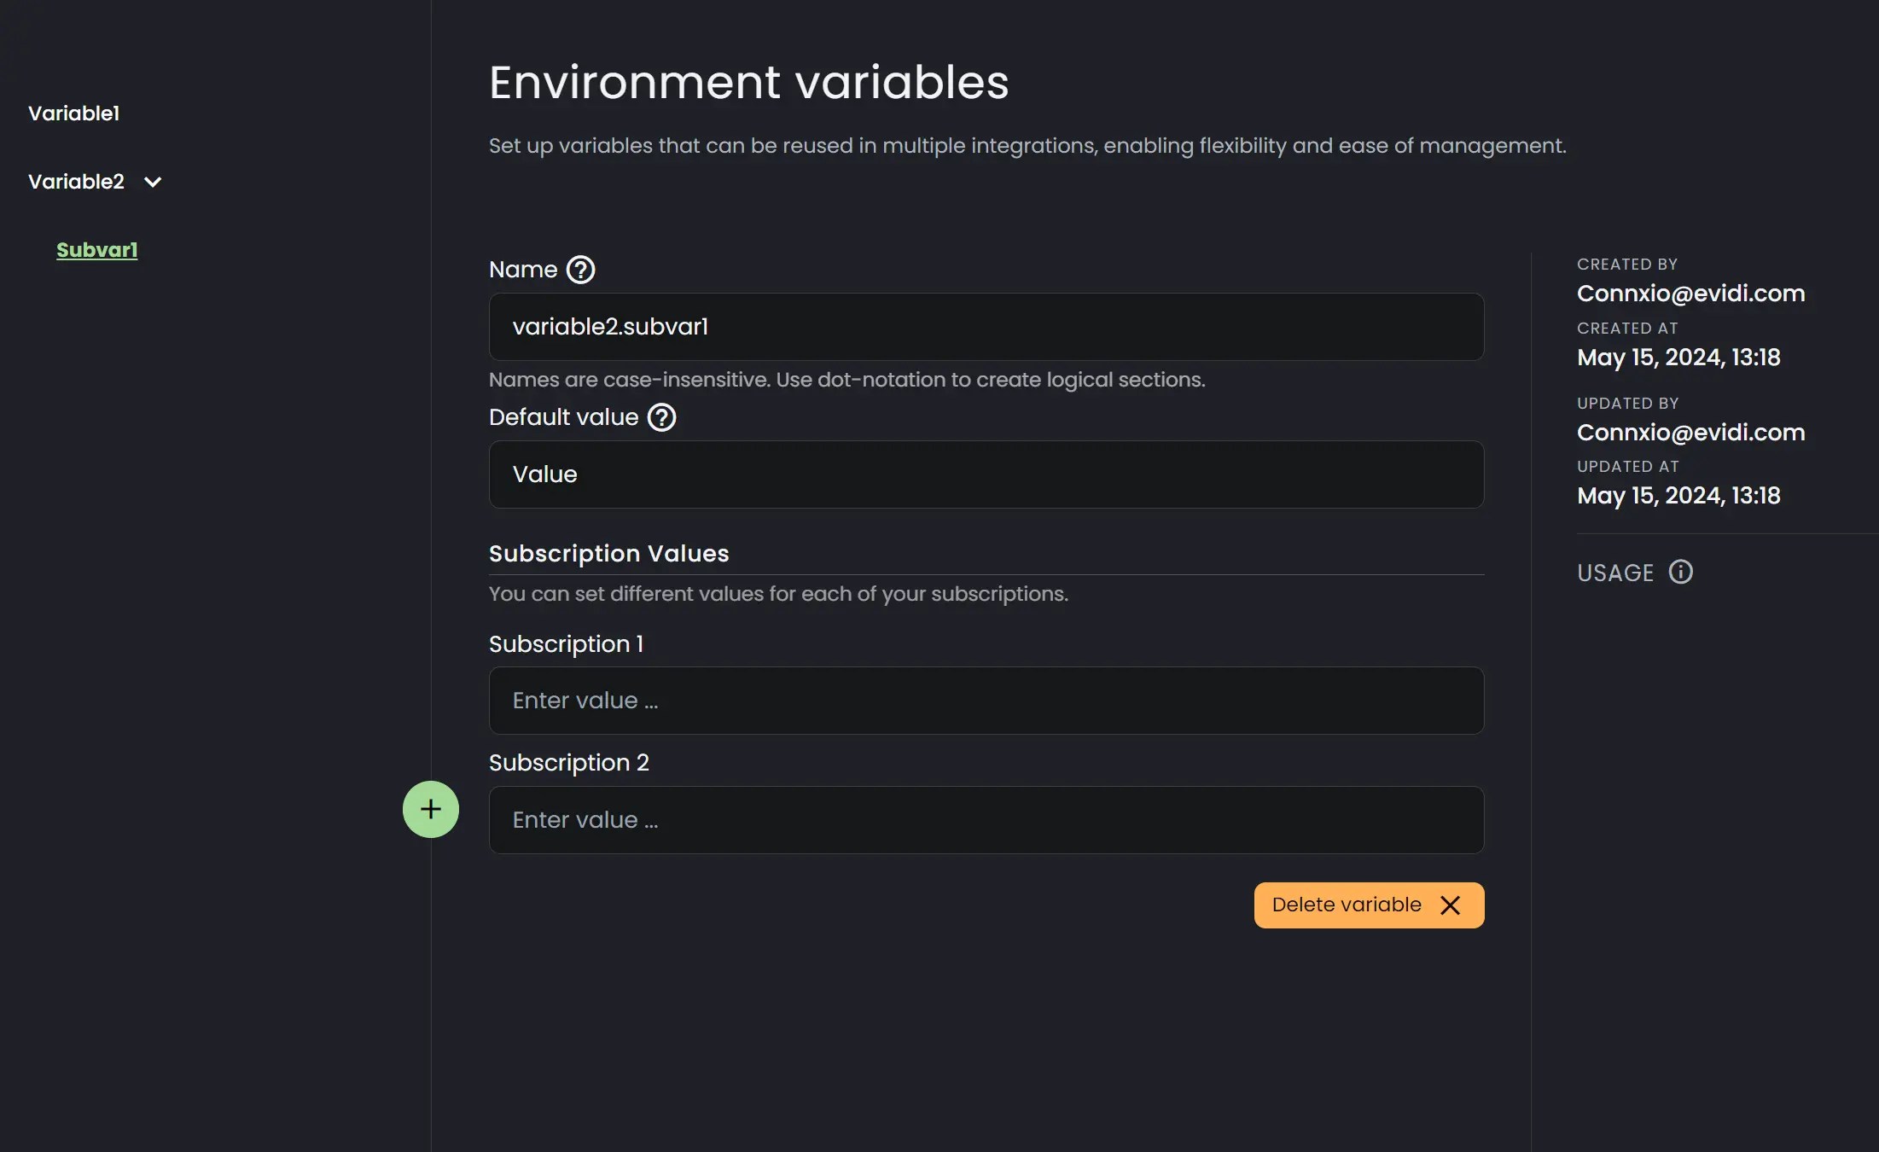Collapse Variable2 using its chevron arrow
The height and width of the screenshot is (1152, 1879).
point(153,182)
